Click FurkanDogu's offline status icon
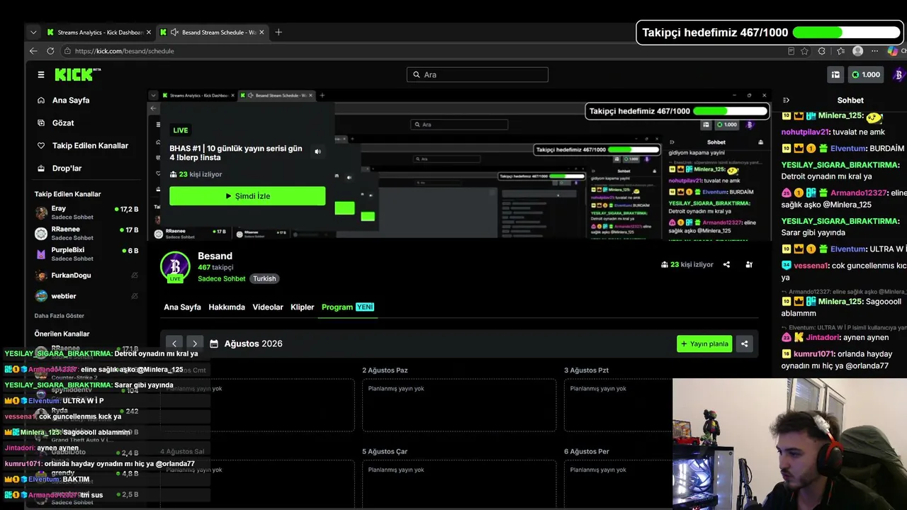Viewport: 907px width, 510px height. pos(135,276)
